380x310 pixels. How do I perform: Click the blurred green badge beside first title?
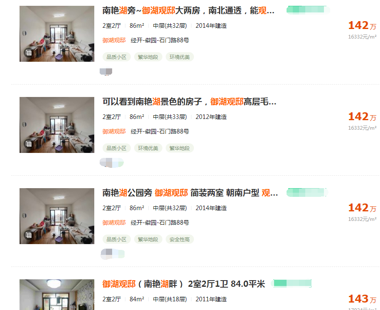pos(308,10)
